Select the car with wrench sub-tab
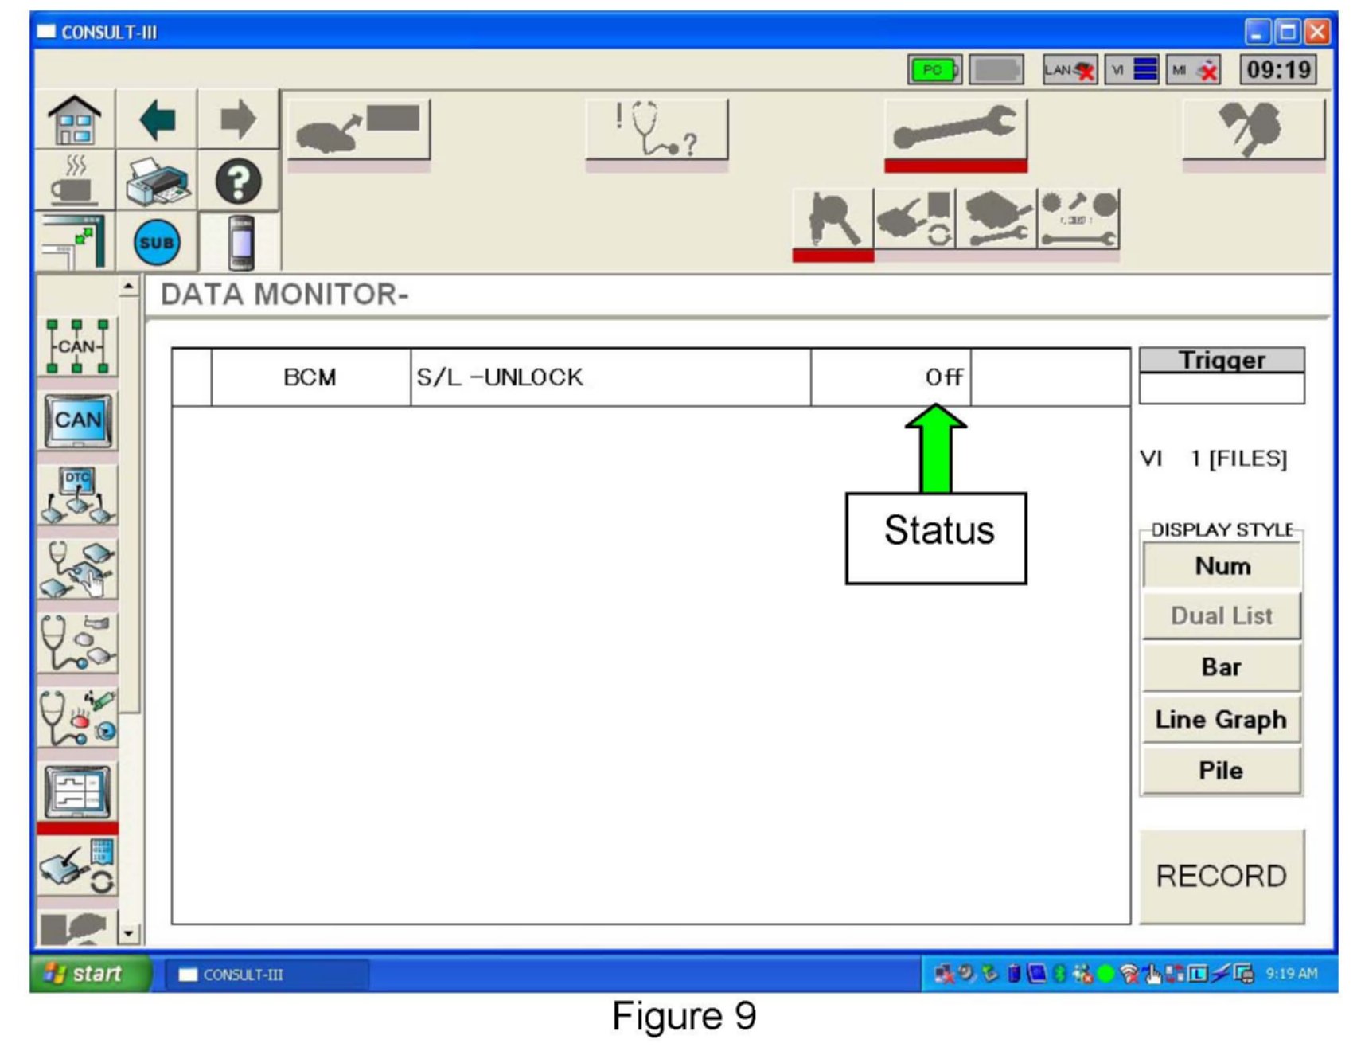 [x=997, y=219]
